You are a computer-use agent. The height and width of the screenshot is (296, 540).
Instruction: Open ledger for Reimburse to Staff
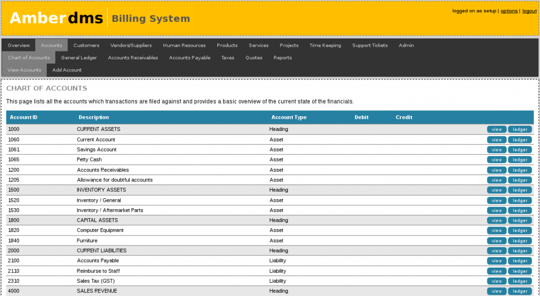coord(520,271)
